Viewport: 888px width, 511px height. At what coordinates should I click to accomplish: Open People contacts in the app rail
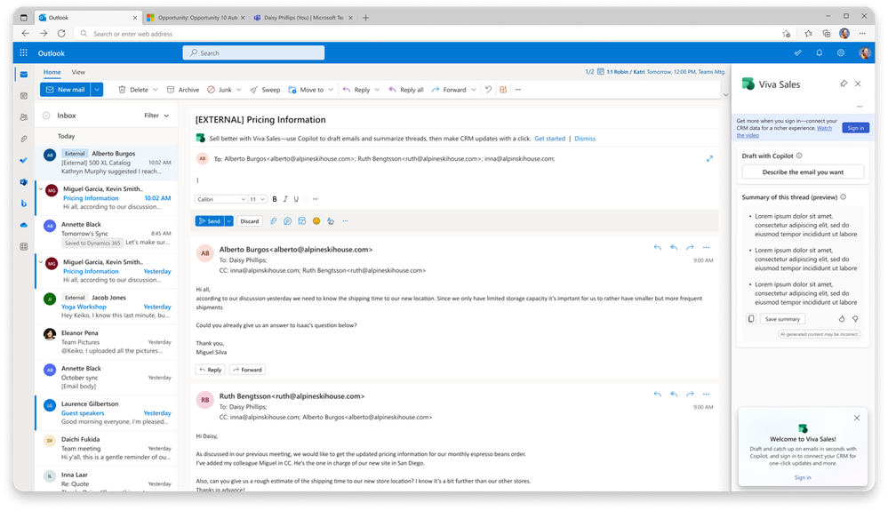[23, 117]
